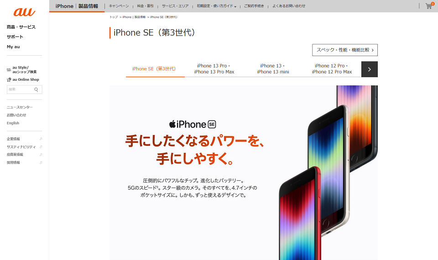Click the トップ breadcrumb link
The width and height of the screenshot is (438, 260).
114,17
